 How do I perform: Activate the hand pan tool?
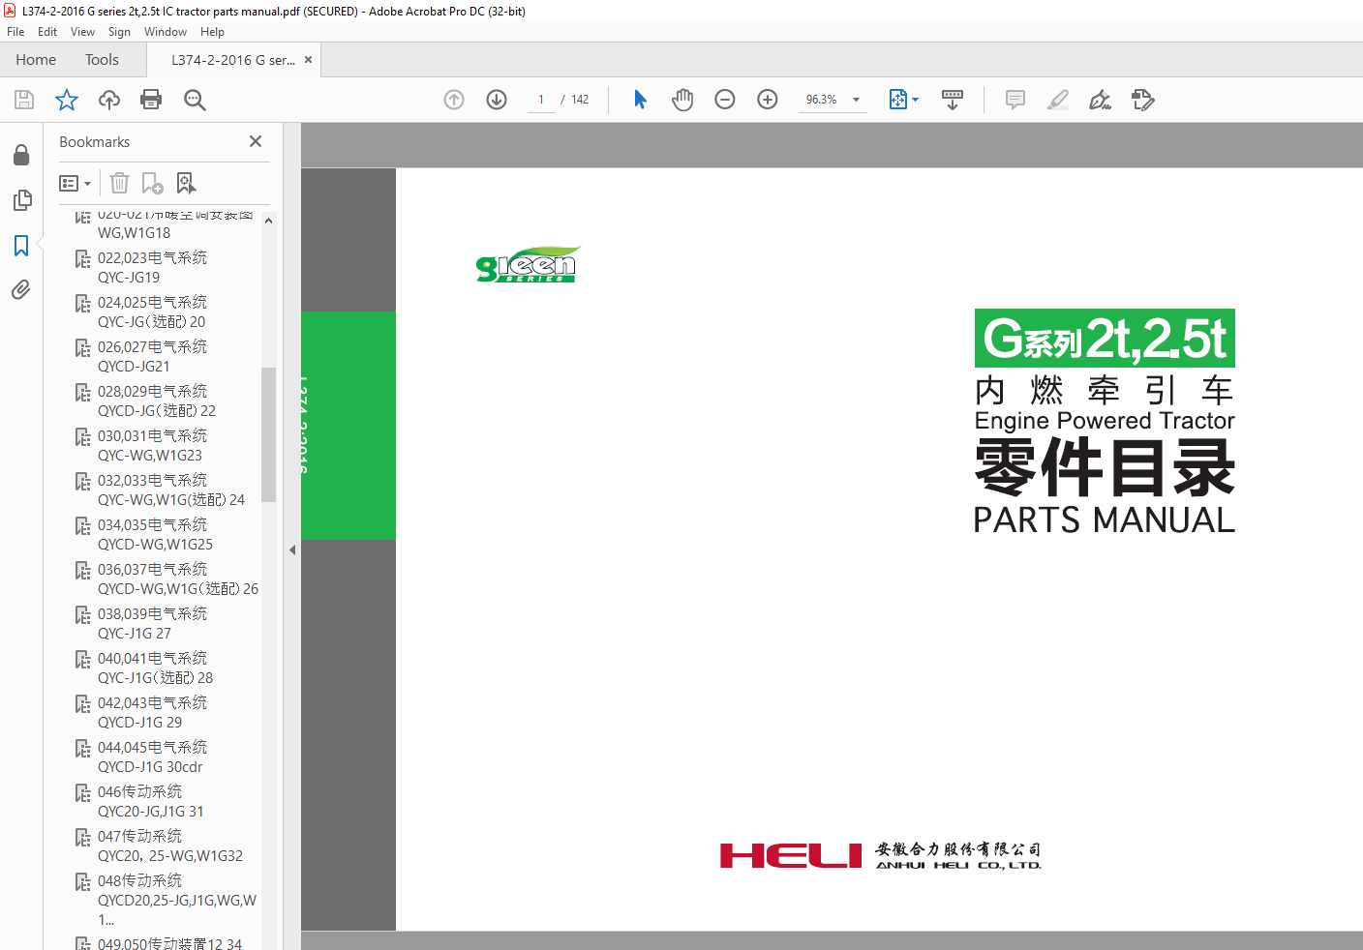(682, 100)
